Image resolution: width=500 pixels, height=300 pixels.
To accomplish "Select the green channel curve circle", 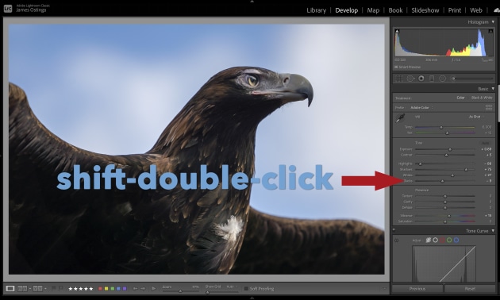I will pyautogui.click(x=449, y=240).
